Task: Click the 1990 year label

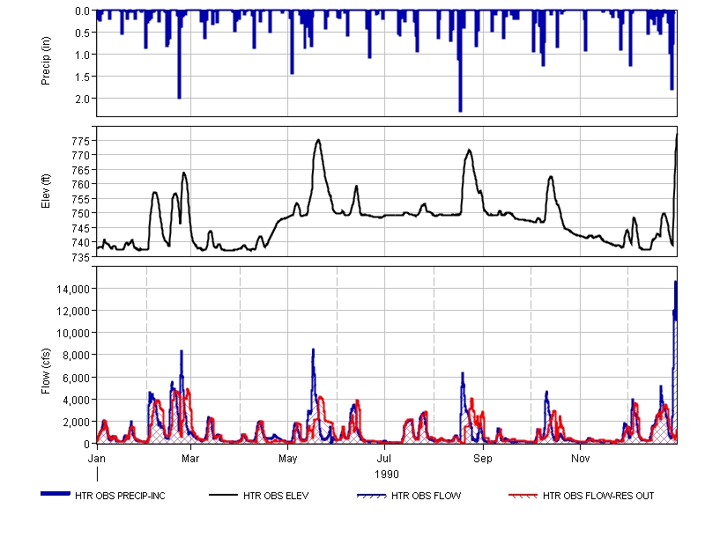Action: pyautogui.click(x=387, y=475)
